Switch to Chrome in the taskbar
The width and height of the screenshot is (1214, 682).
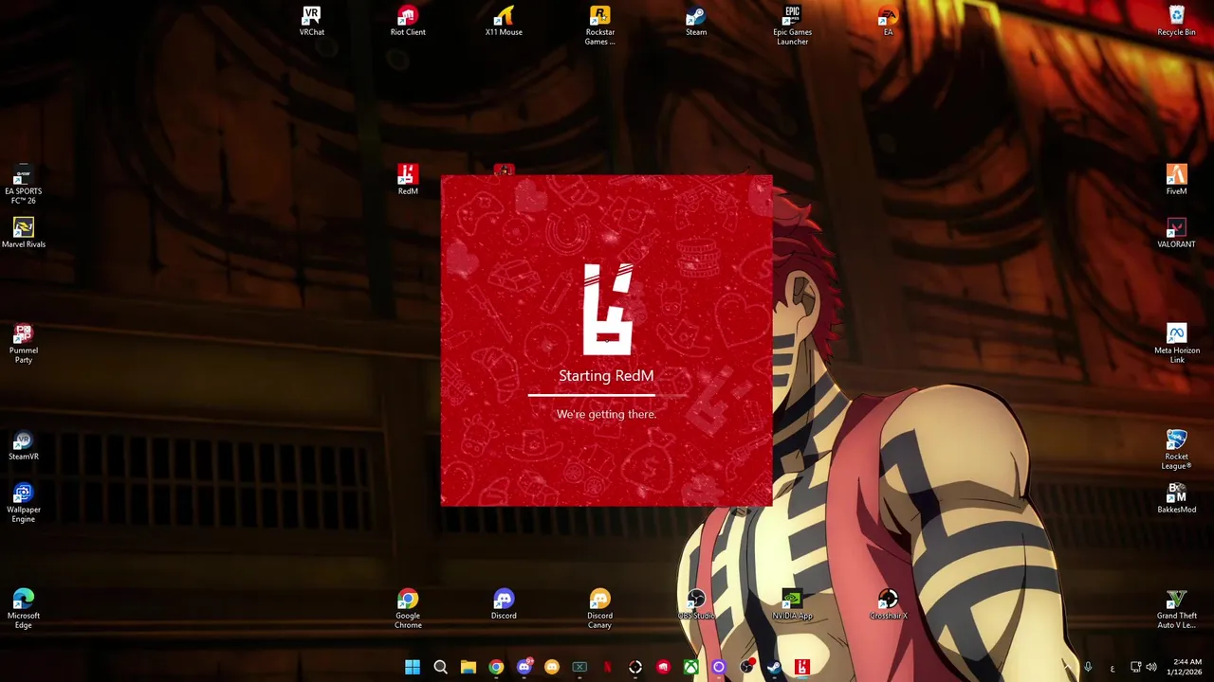tap(496, 667)
